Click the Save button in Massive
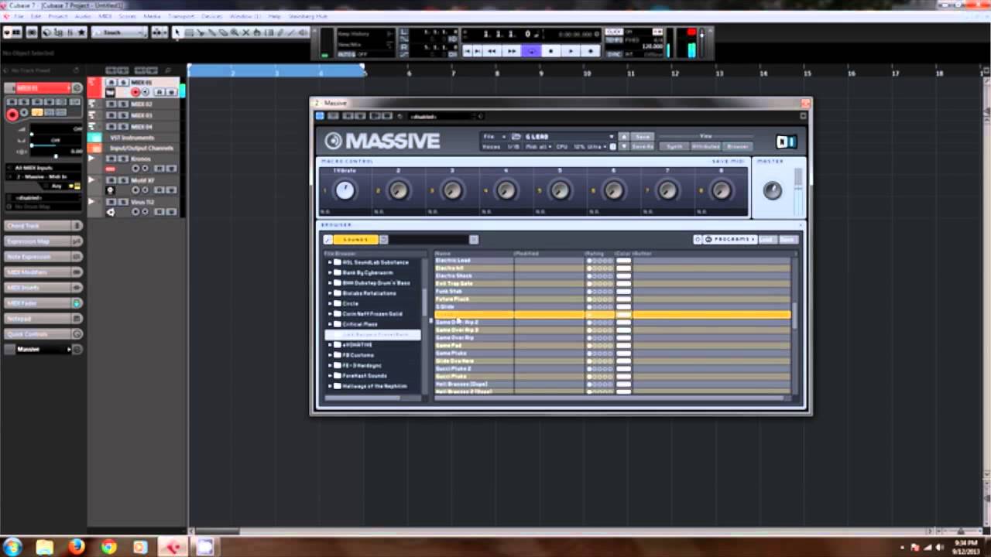This screenshot has width=991, height=557. [643, 136]
